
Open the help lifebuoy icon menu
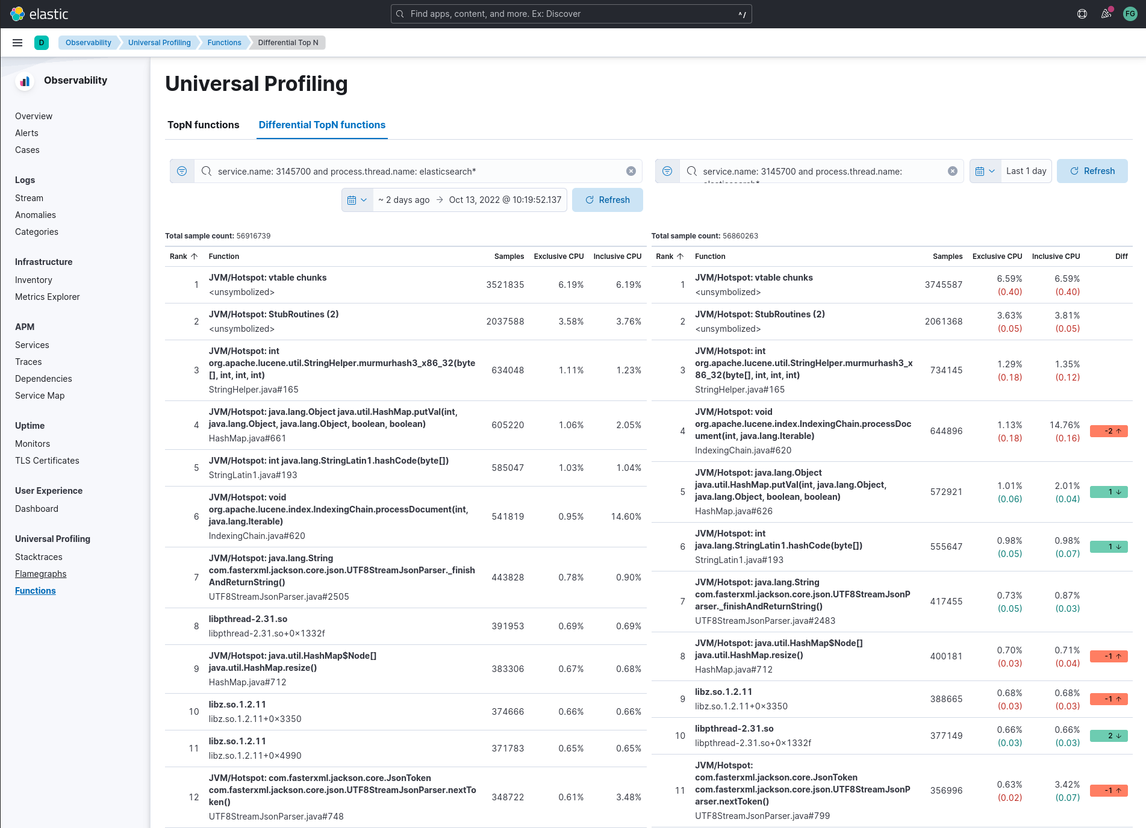[x=1082, y=14]
